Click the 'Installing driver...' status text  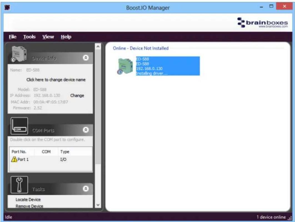(152, 73)
